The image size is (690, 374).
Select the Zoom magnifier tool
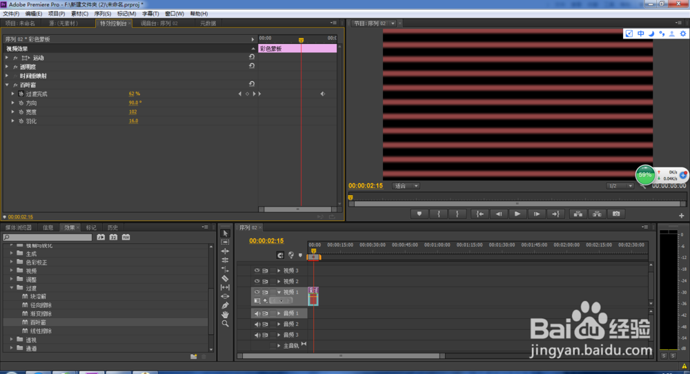pyautogui.click(x=226, y=324)
